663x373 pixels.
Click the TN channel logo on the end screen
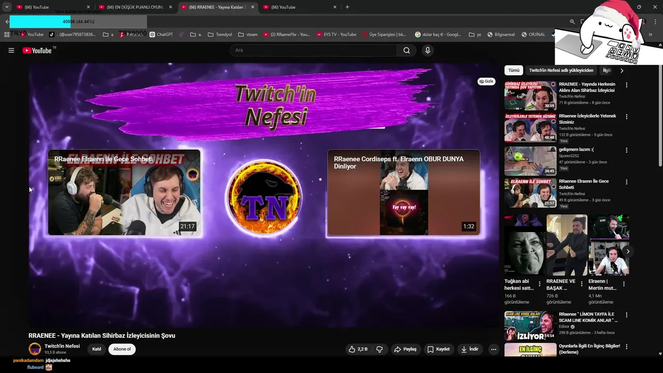pyautogui.click(x=264, y=197)
